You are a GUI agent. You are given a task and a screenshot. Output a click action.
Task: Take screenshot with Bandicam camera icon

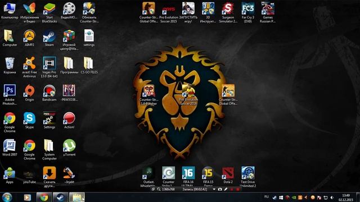pyautogui.click(x=220, y=189)
